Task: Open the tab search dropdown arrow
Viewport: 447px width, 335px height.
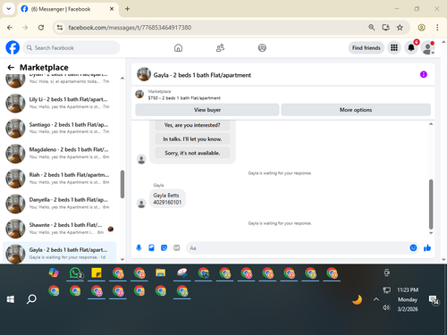Action: tap(9, 9)
